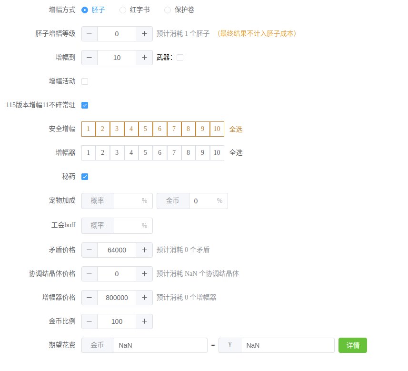Select the 红字书 radio option
This screenshot has height=371, width=408.
(135, 10)
